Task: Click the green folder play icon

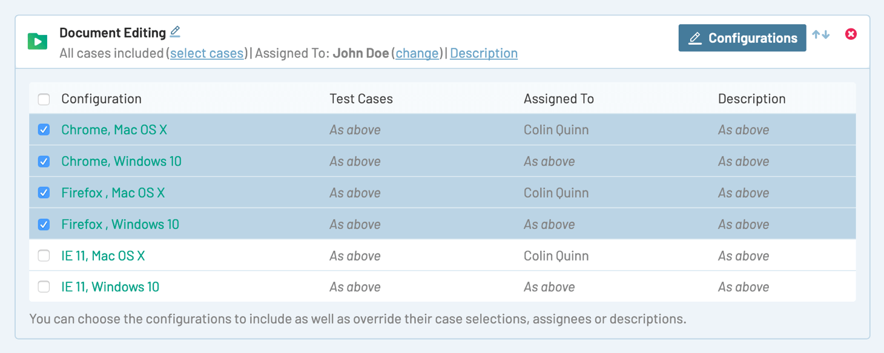Action: [x=38, y=42]
